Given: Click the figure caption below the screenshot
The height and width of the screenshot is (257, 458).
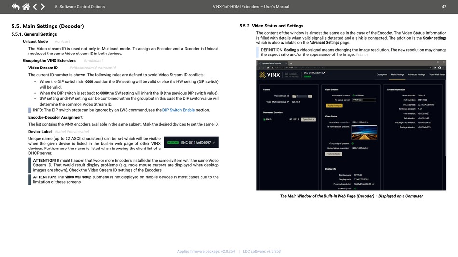Looking at the screenshot, I should click(351, 196).
